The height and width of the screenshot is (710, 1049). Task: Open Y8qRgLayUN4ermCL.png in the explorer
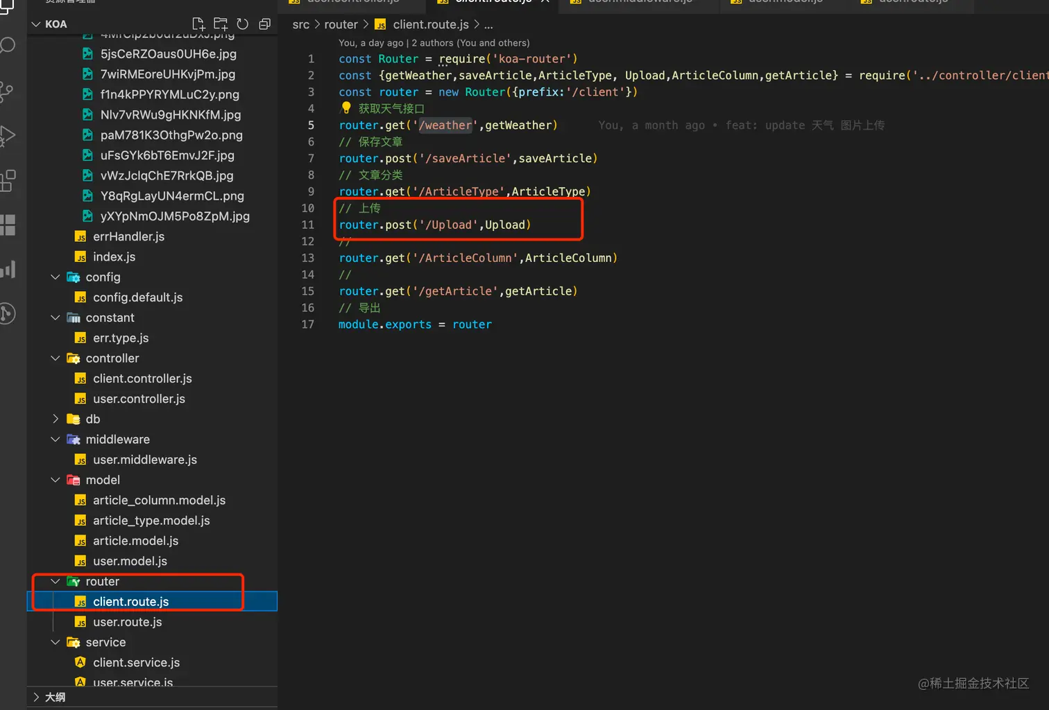pos(172,196)
